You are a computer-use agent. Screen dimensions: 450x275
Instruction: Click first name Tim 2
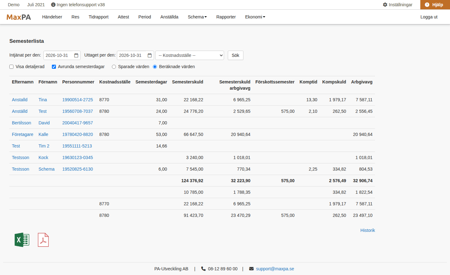coord(44,146)
